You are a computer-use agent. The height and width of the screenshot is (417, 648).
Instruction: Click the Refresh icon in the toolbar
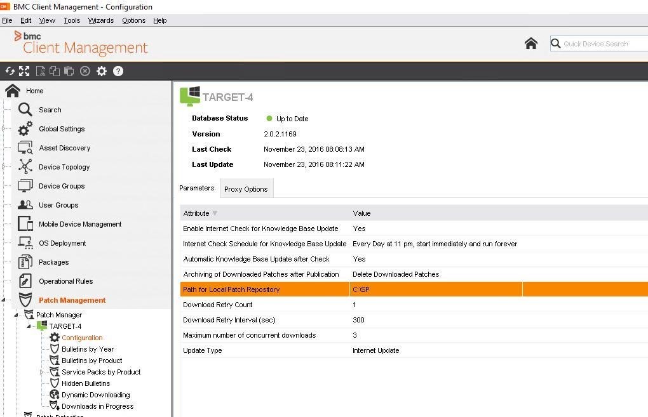tap(10, 71)
